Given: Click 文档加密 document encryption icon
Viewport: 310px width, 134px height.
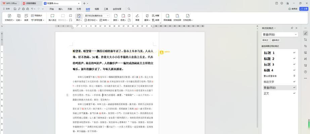Looking at the screenshot, I should click(177, 16).
